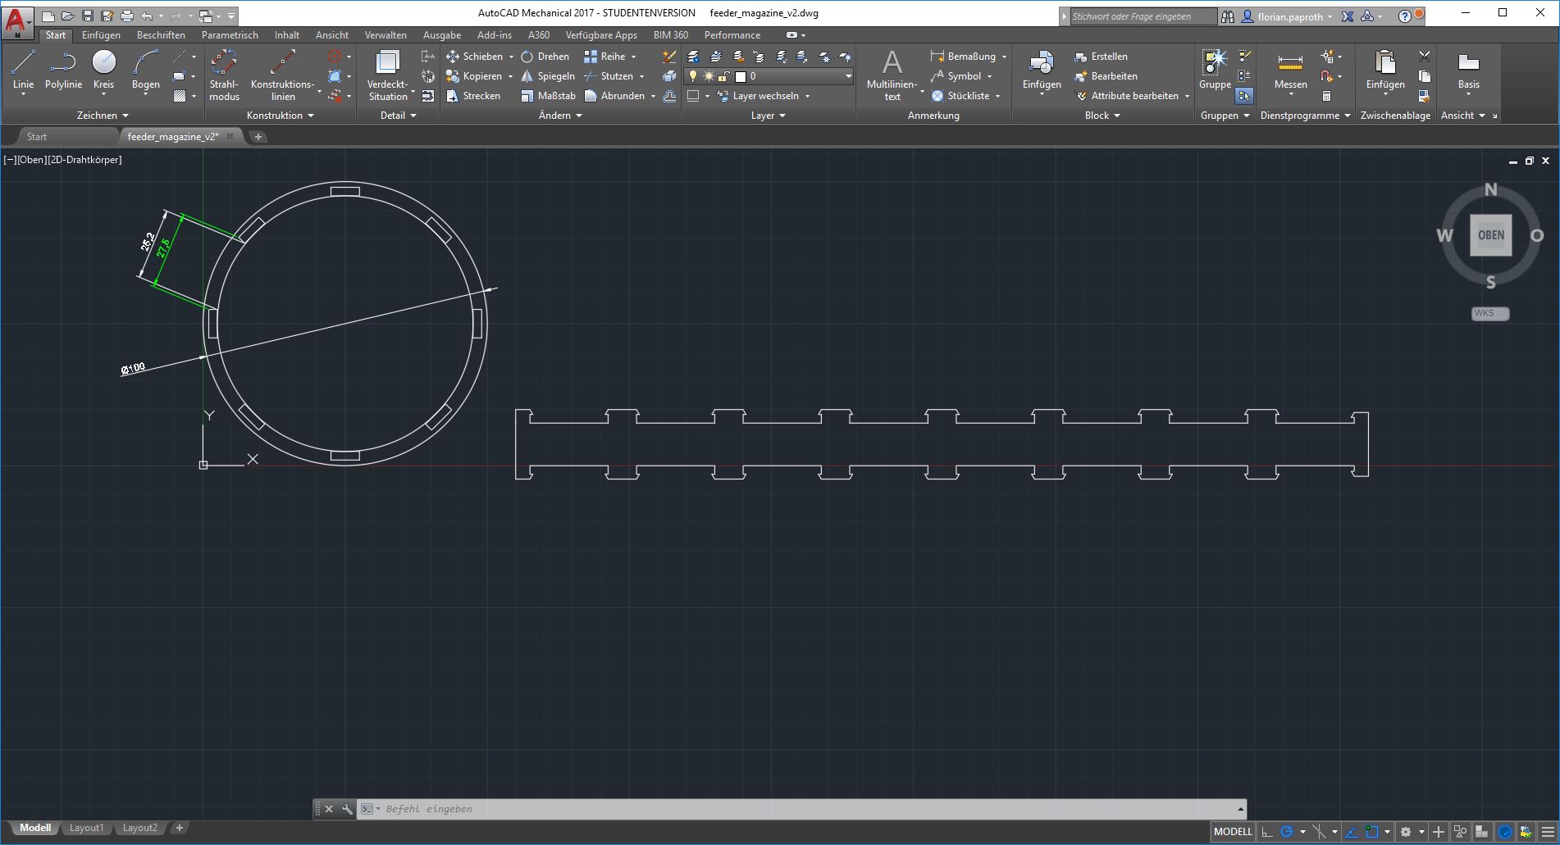The image size is (1560, 845).
Task: Switch to the Layout1 tab
Action: [86, 828]
